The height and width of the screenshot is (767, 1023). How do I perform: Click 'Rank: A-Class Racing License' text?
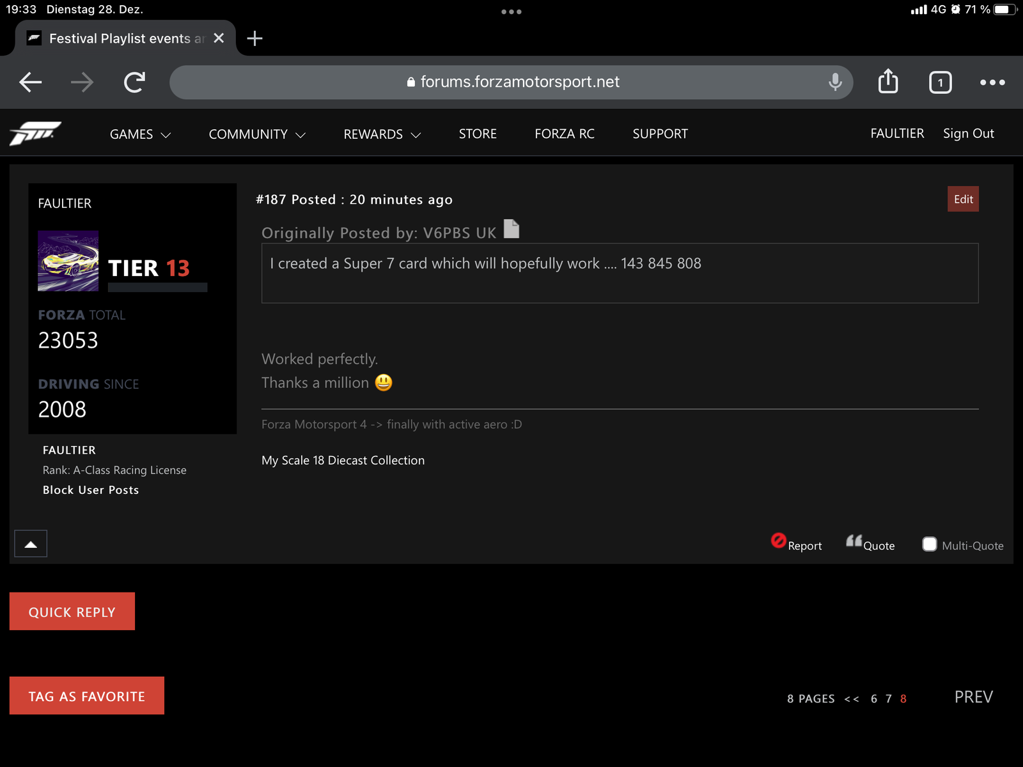coord(114,470)
